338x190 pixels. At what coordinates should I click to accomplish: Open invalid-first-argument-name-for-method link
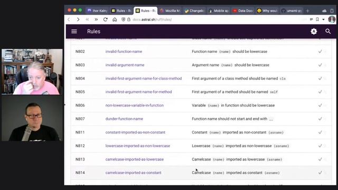(x=138, y=92)
